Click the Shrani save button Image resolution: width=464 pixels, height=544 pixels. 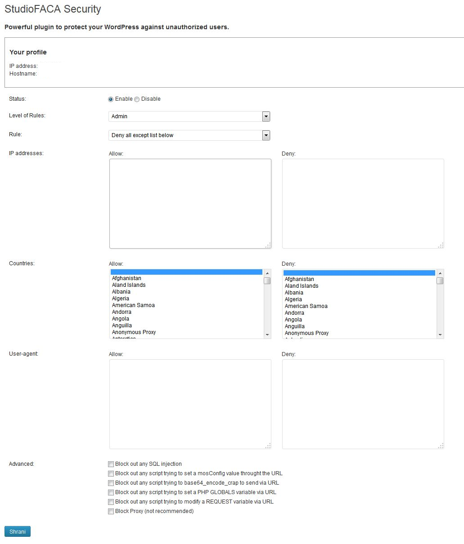[x=18, y=531]
